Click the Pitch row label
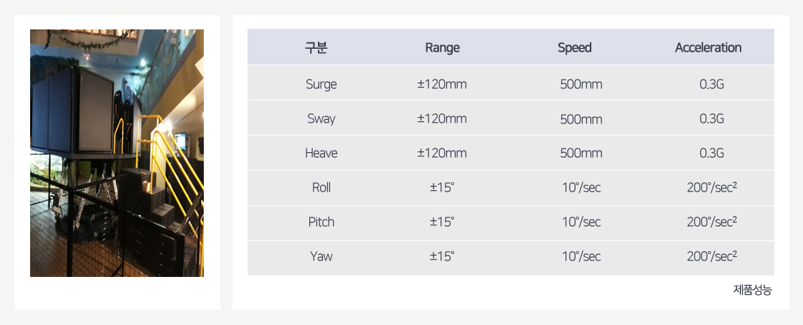The width and height of the screenshot is (803, 325). 321,222
